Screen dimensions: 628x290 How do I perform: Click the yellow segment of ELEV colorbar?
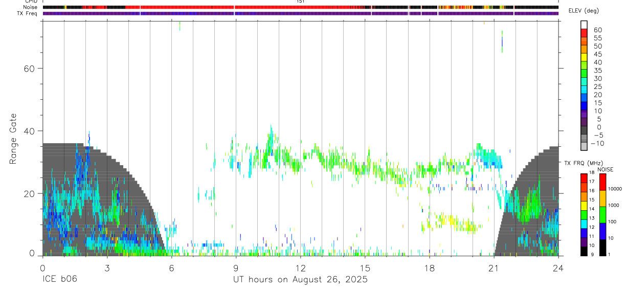click(584, 57)
